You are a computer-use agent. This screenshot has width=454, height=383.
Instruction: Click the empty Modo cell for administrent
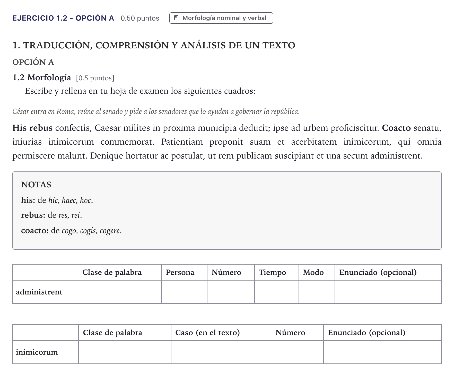tap(317, 292)
